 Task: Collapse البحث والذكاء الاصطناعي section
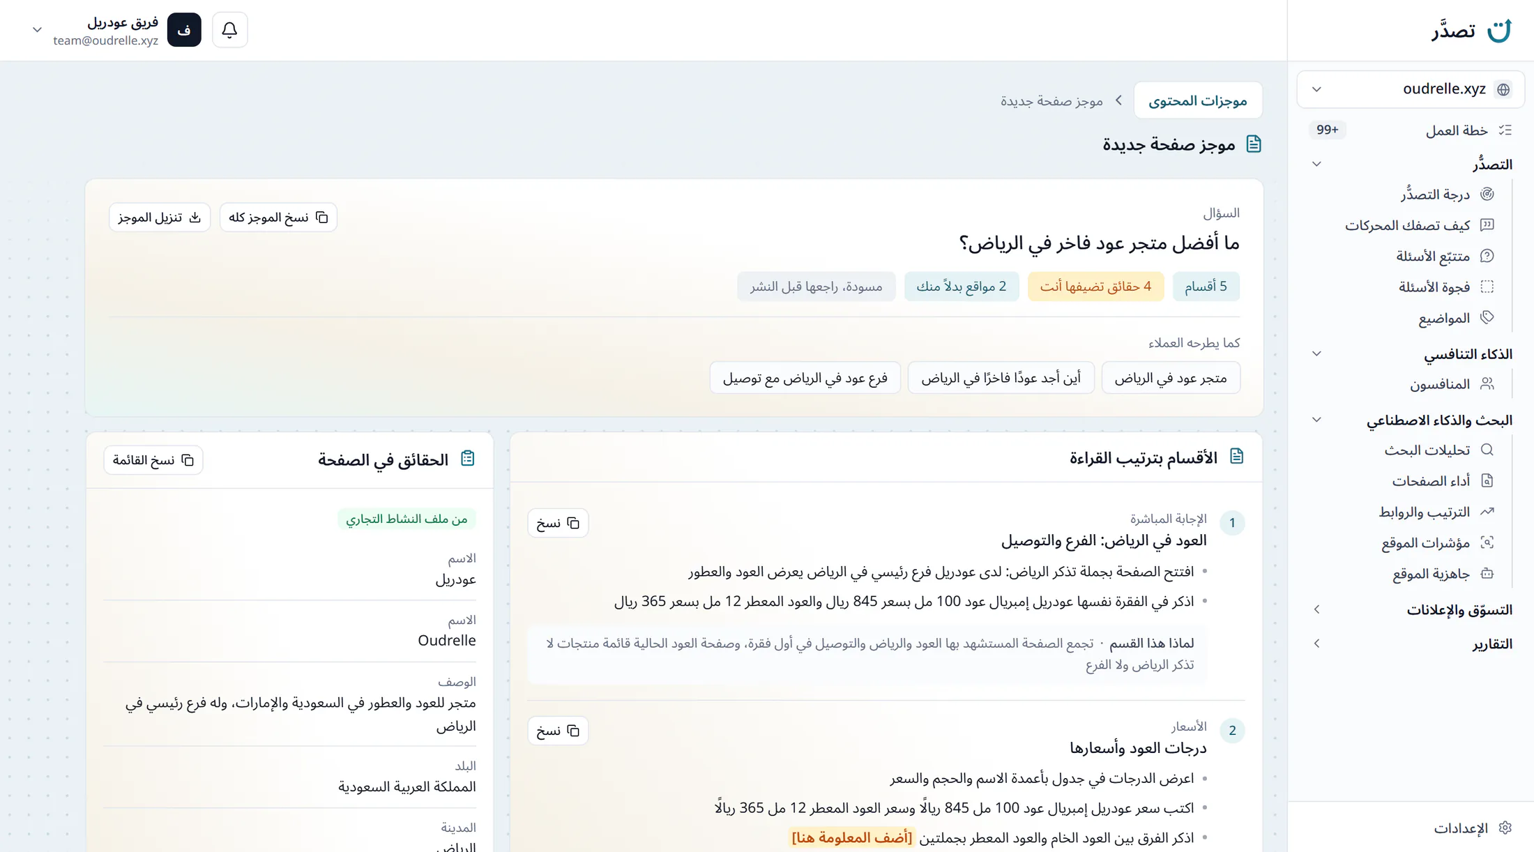click(x=1316, y=420)
